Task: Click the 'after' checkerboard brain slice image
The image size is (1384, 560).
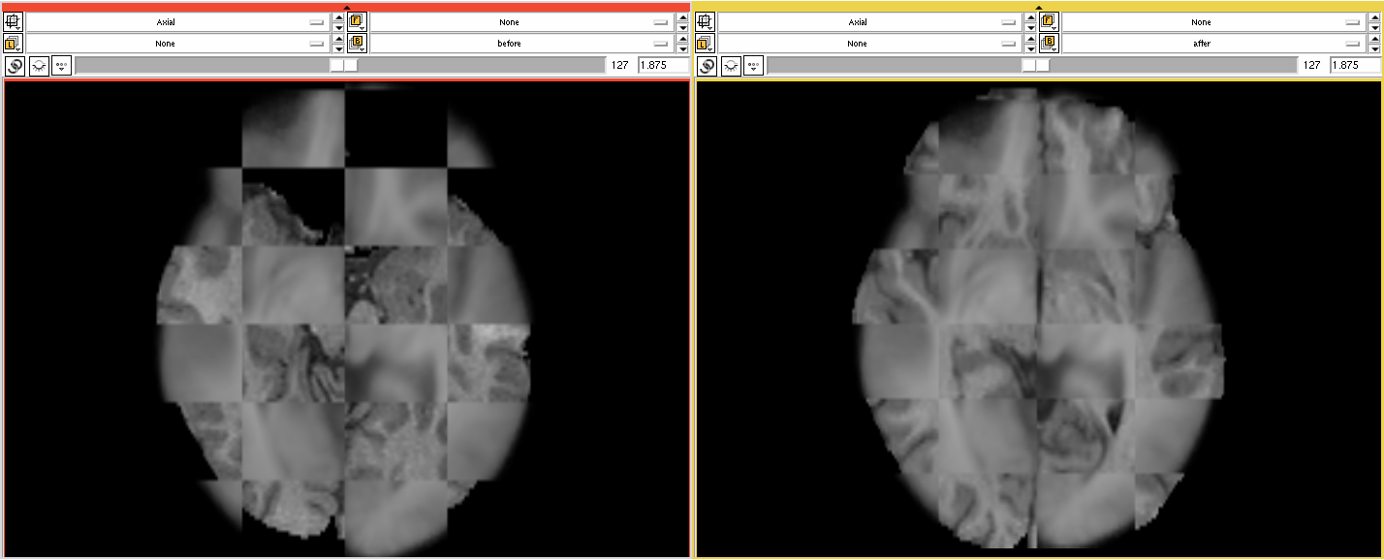Action: [1038, 320]
